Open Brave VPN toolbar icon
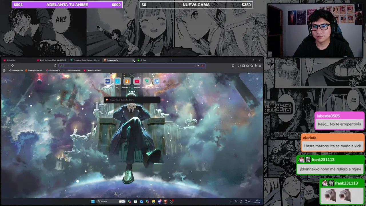 pyautogui.click(x=256, y=66)
